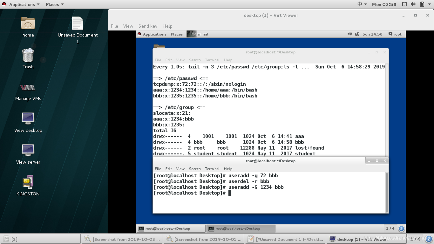Click the host volume speaker icon

pyautogui.click(x=413, y=4)
